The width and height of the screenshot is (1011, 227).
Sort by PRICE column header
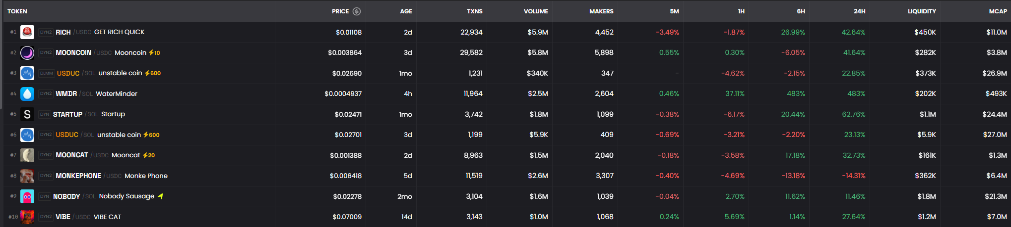click(x=340, y=11)
